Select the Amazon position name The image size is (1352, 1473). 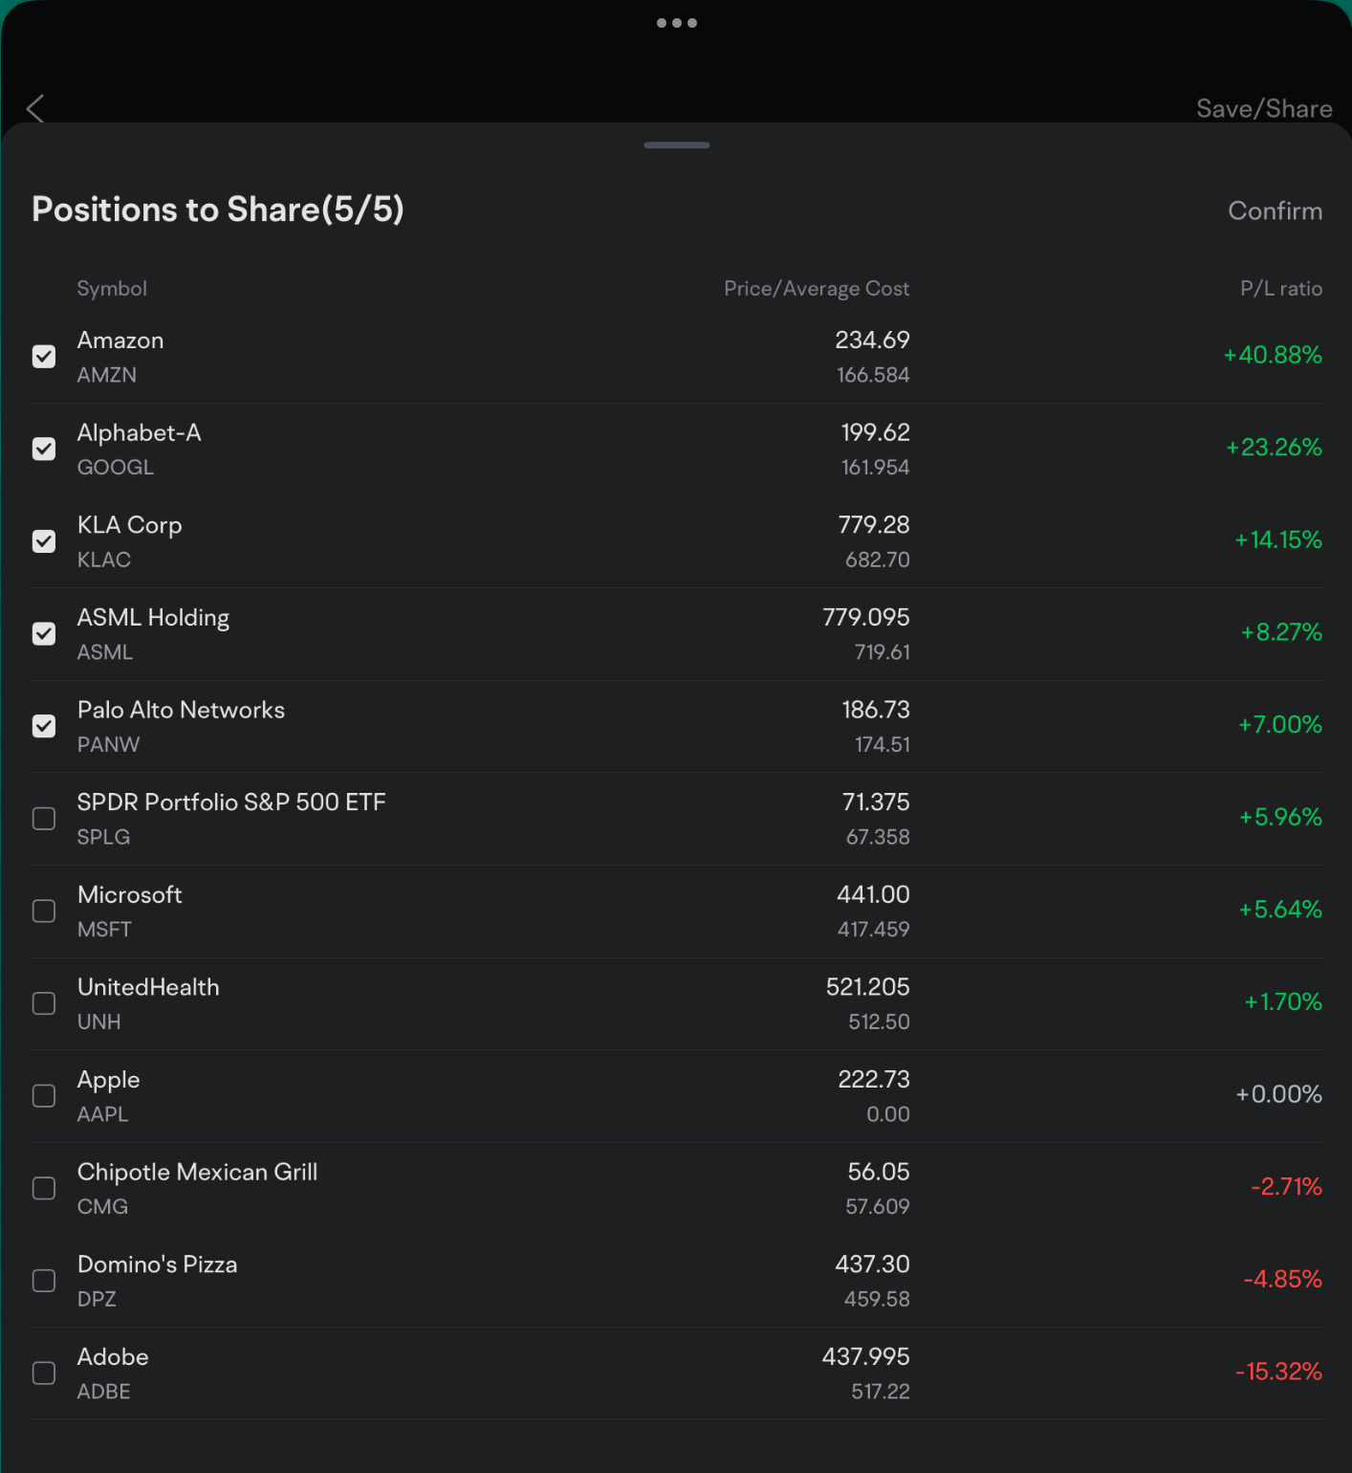pyautogui.click(x=120, y=341)
